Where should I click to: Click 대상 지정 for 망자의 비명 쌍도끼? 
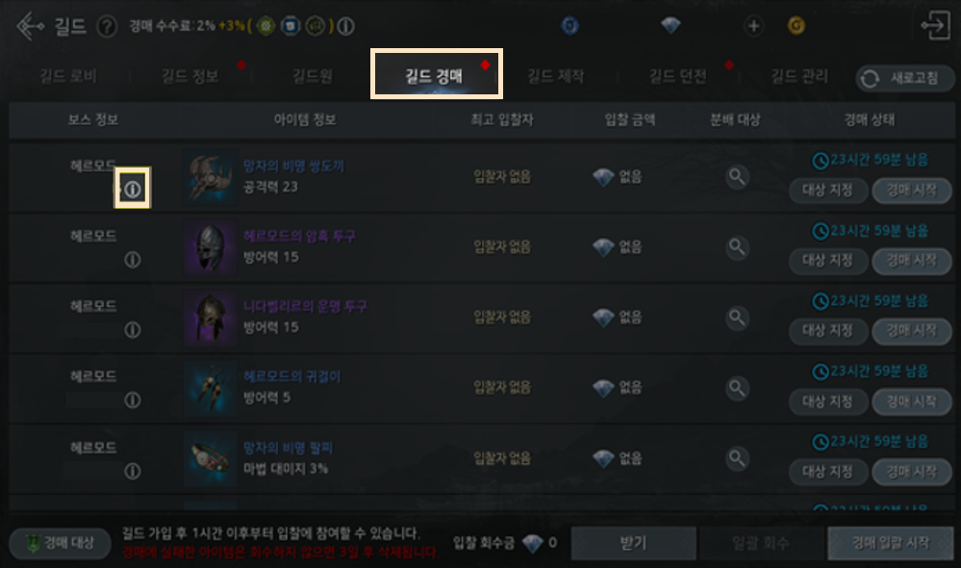coord(828,191)
